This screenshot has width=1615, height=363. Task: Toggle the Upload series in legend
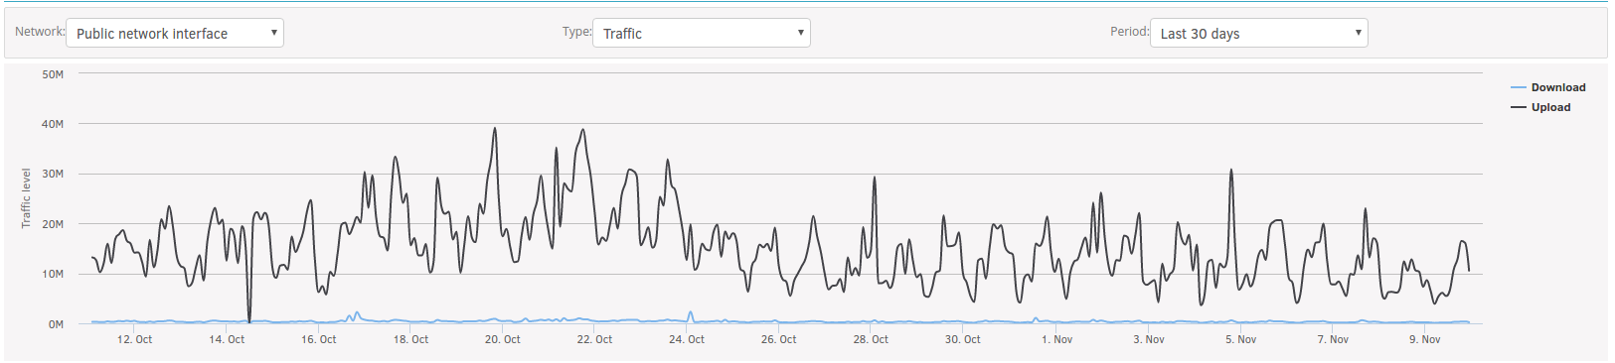[1550, 107]
